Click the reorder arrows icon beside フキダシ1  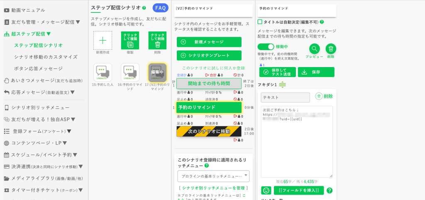tap(282, 84)
